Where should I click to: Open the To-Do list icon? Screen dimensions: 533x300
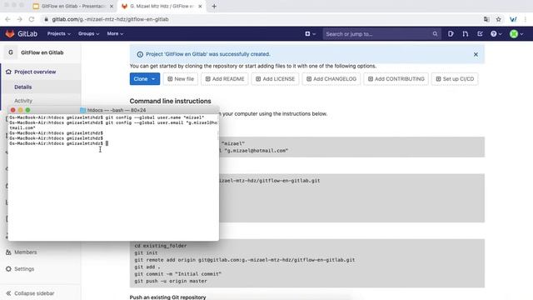coord(480,33)
